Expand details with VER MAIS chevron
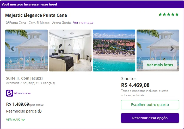 (23, 120)
